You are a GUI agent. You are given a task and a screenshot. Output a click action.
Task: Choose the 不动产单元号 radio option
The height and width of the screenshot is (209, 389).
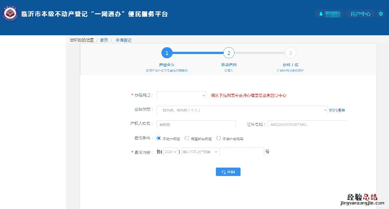tap(218, 138)
